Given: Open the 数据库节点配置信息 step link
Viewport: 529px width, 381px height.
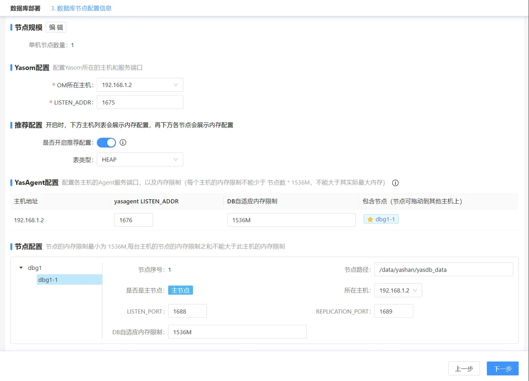Looking at the screenshot, I should click(80, 8).
